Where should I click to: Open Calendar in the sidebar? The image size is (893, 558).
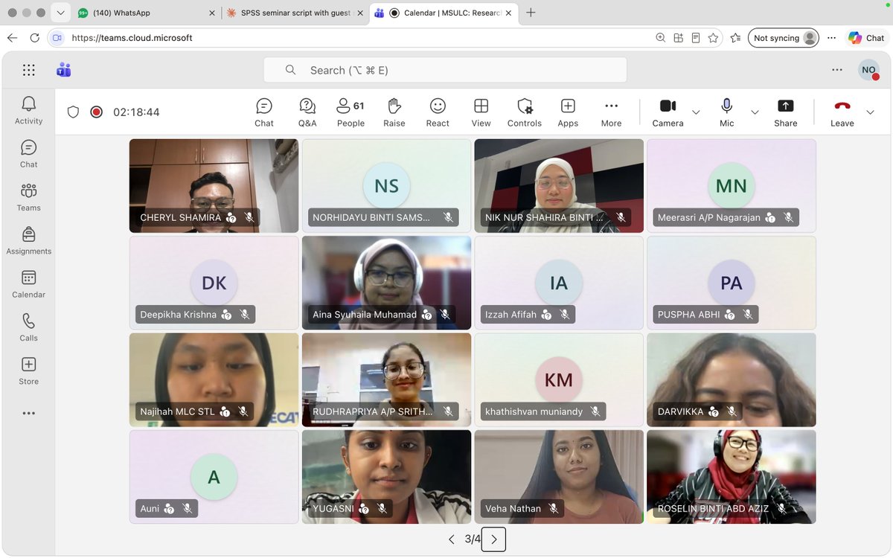coord(28,284)
